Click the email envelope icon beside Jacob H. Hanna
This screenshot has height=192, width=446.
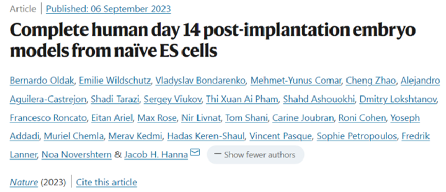(195, 152)
